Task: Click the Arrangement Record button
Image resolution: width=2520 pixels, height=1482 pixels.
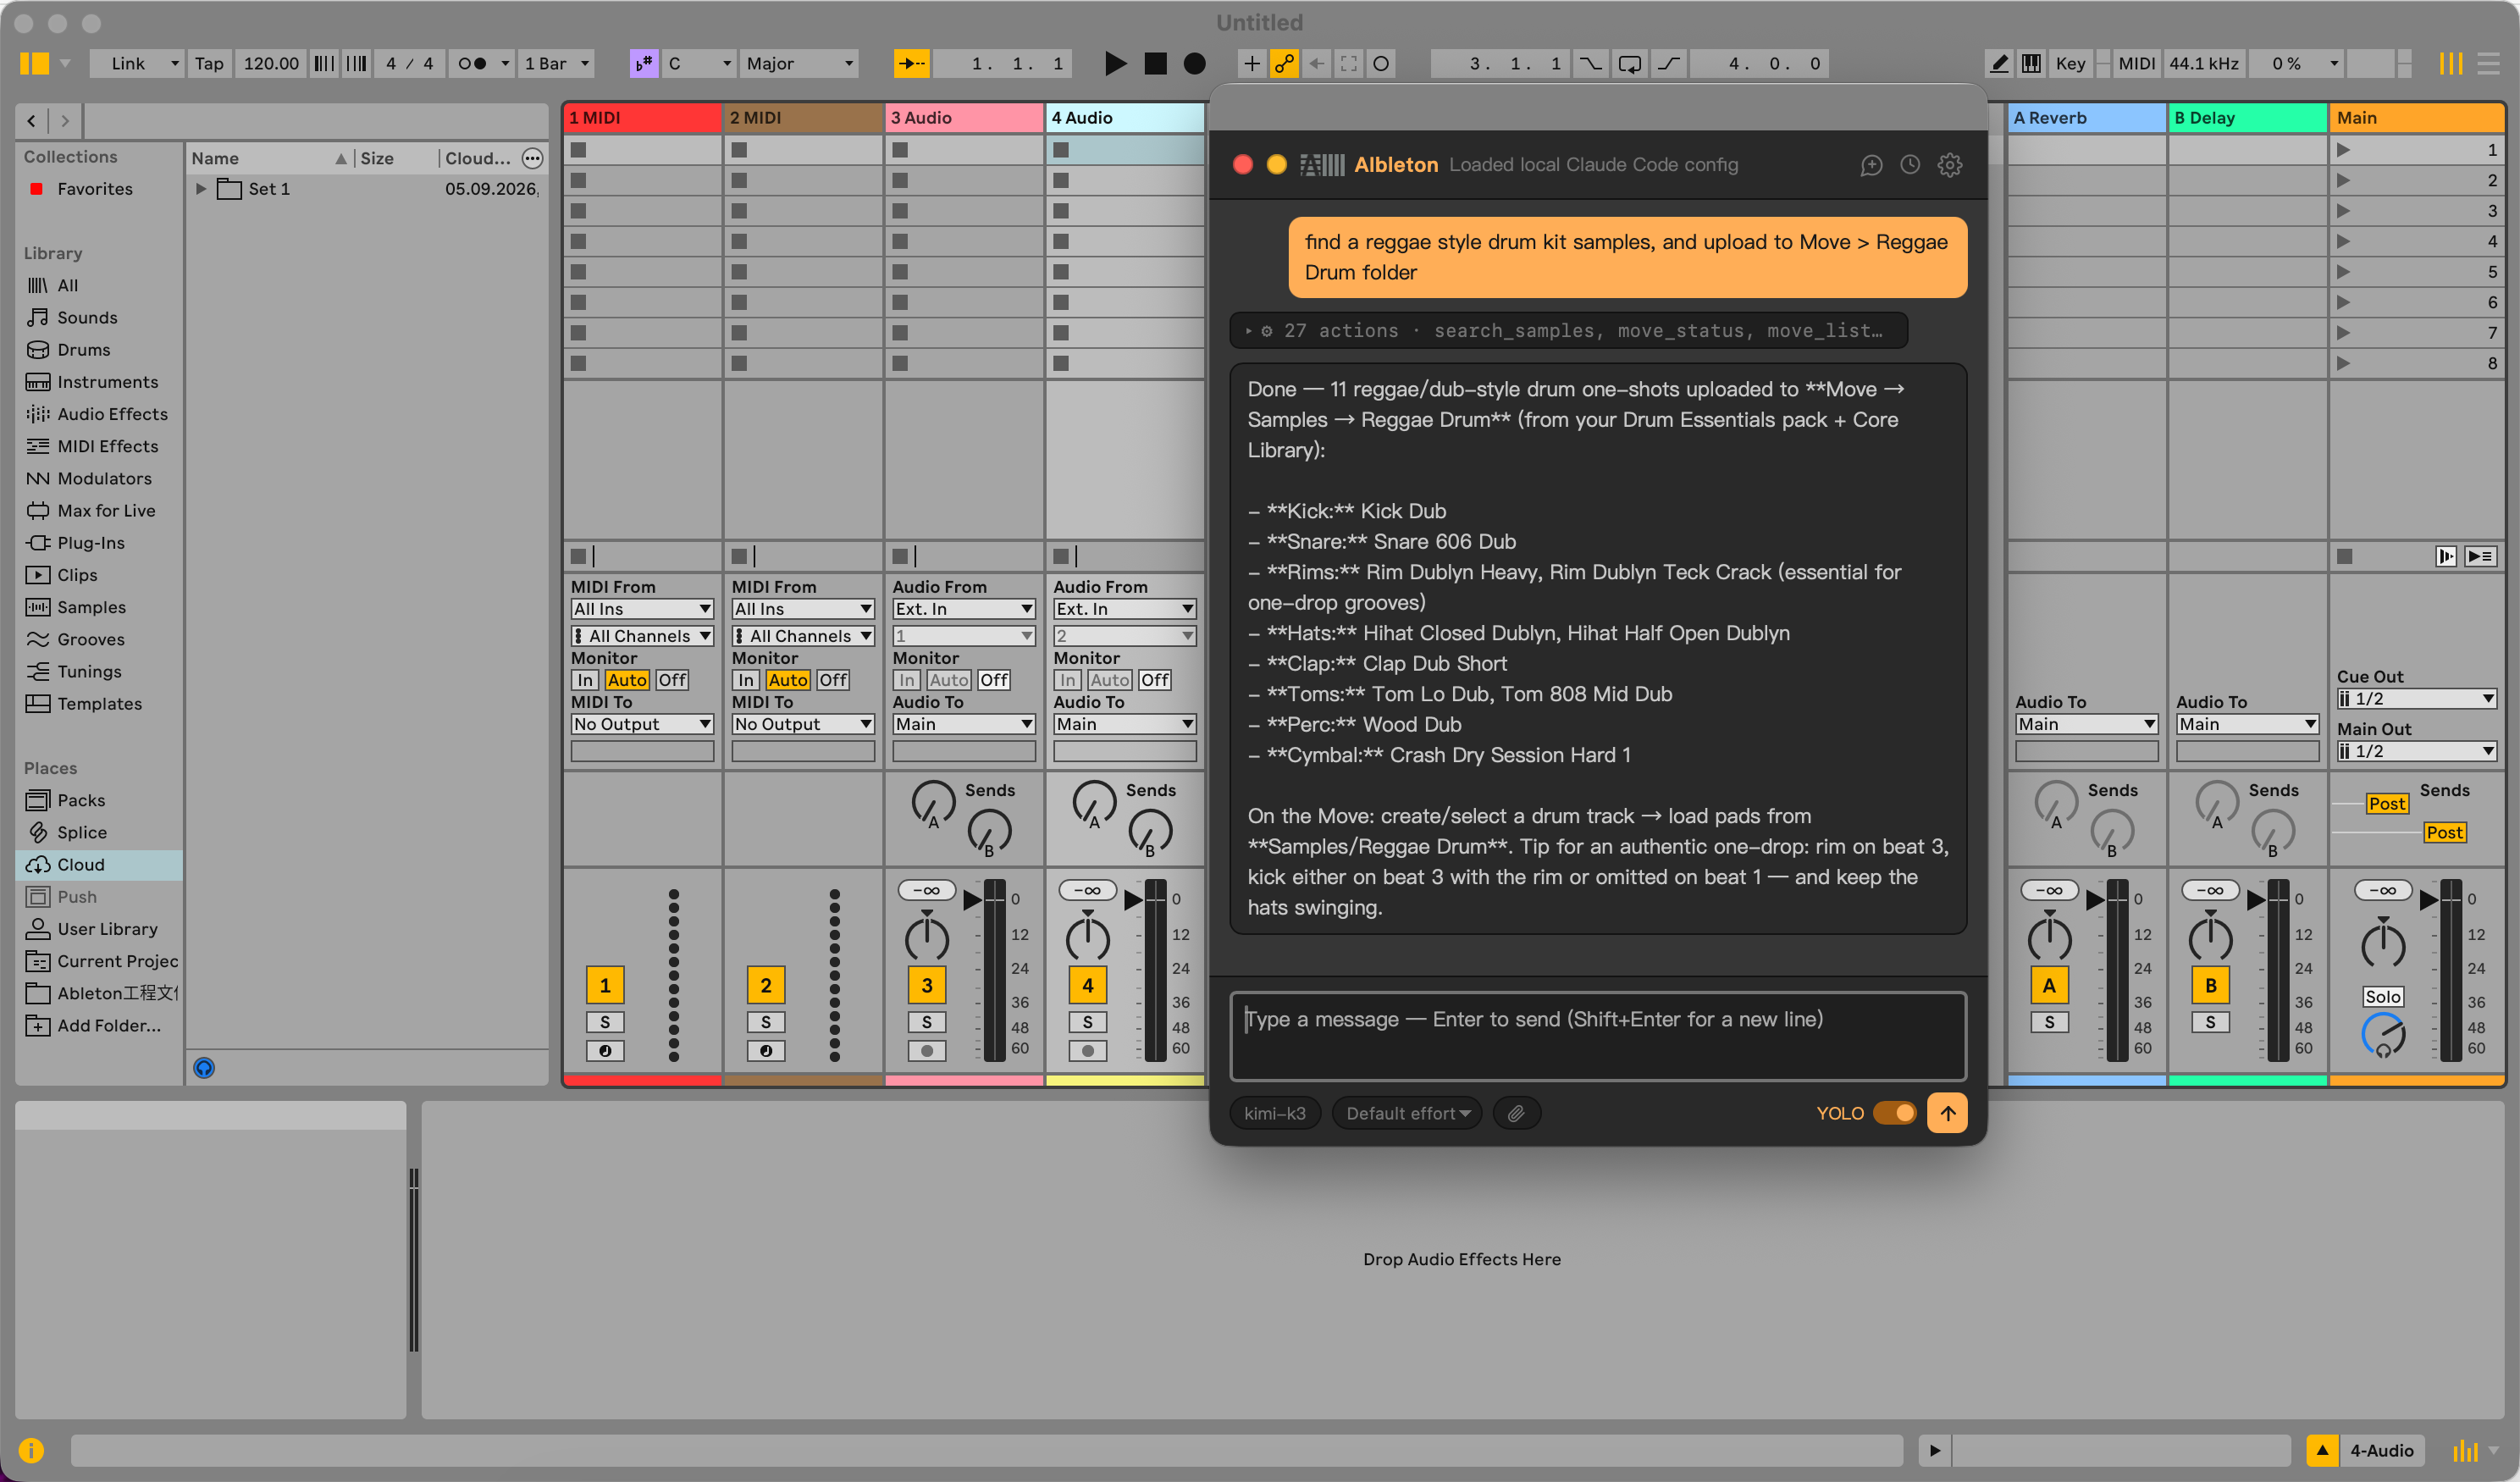Action: click(1194, 63)
